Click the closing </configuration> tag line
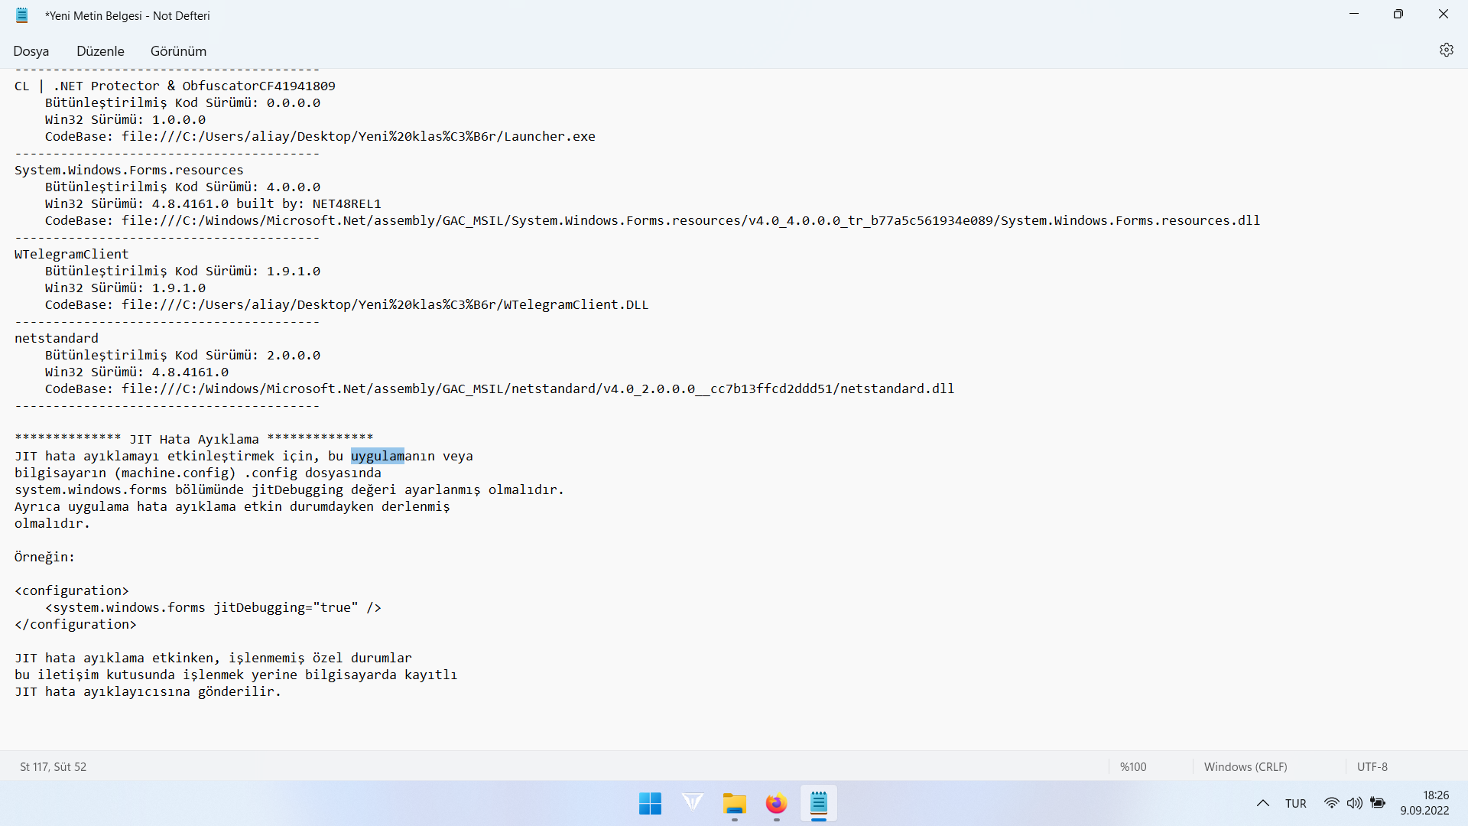The width and height of the screenshot is (1468, 826). 76,624
